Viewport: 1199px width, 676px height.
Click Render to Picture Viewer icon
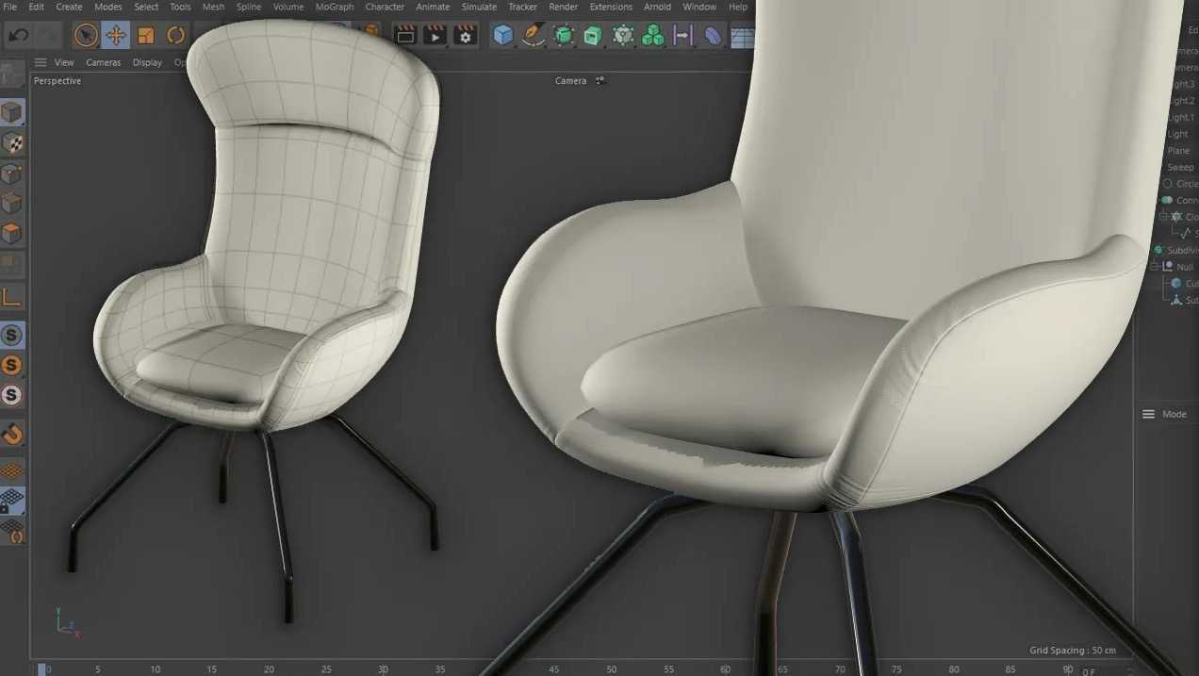pyautogui.click(x=435, y=35)
